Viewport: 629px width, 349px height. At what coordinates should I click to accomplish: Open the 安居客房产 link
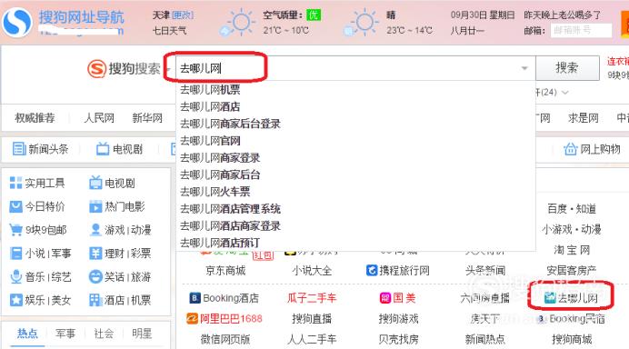pos(571,271)
